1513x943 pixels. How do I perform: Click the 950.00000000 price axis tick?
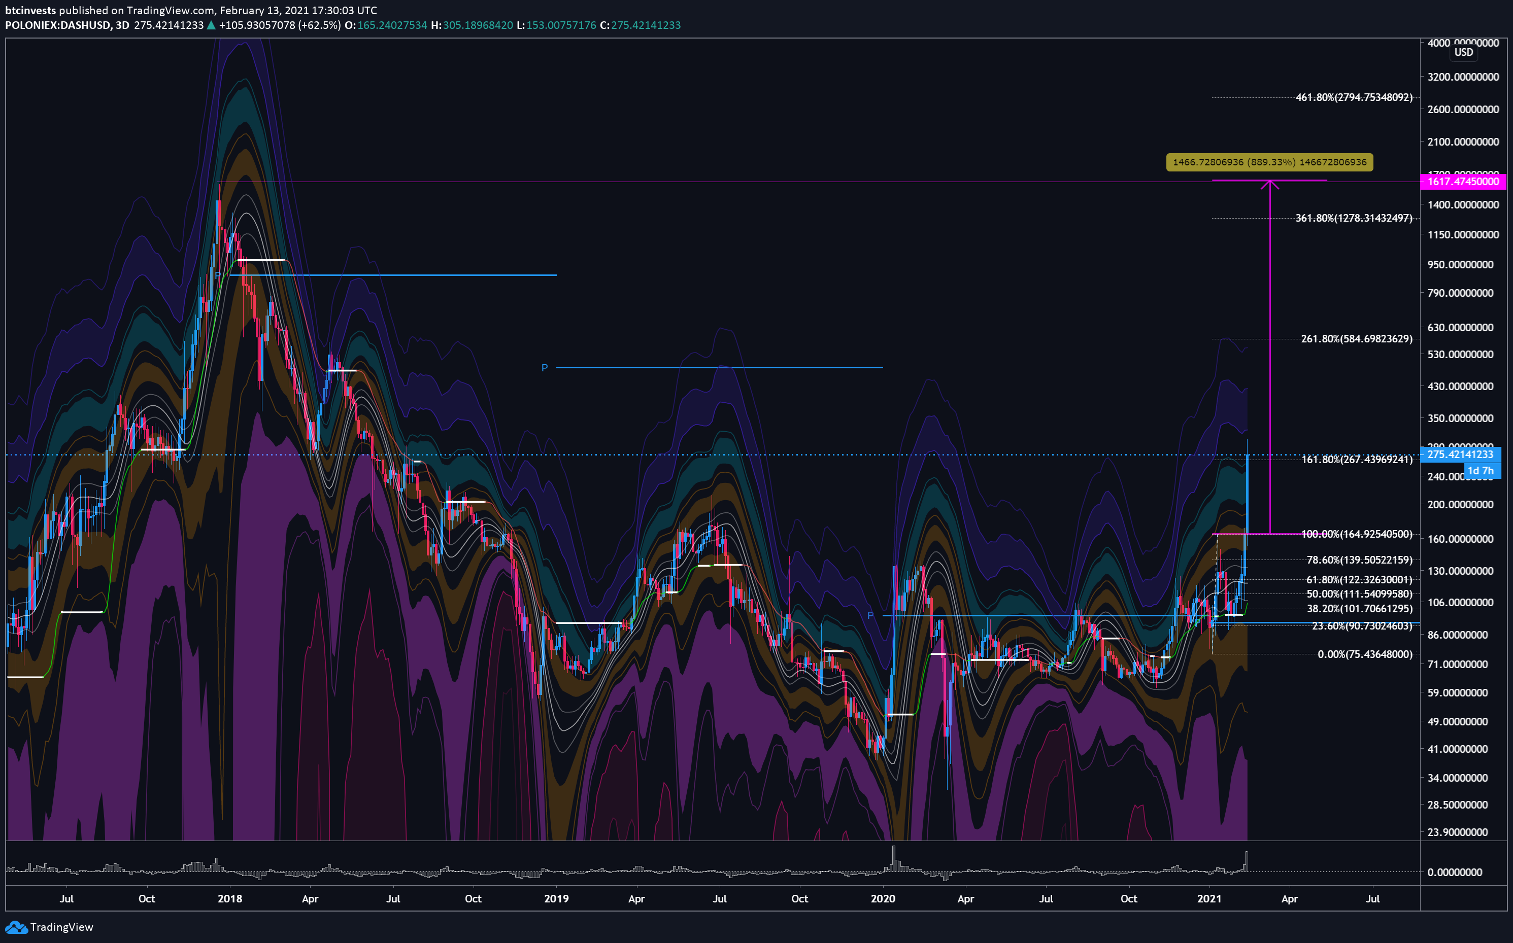pos(1461,265)
